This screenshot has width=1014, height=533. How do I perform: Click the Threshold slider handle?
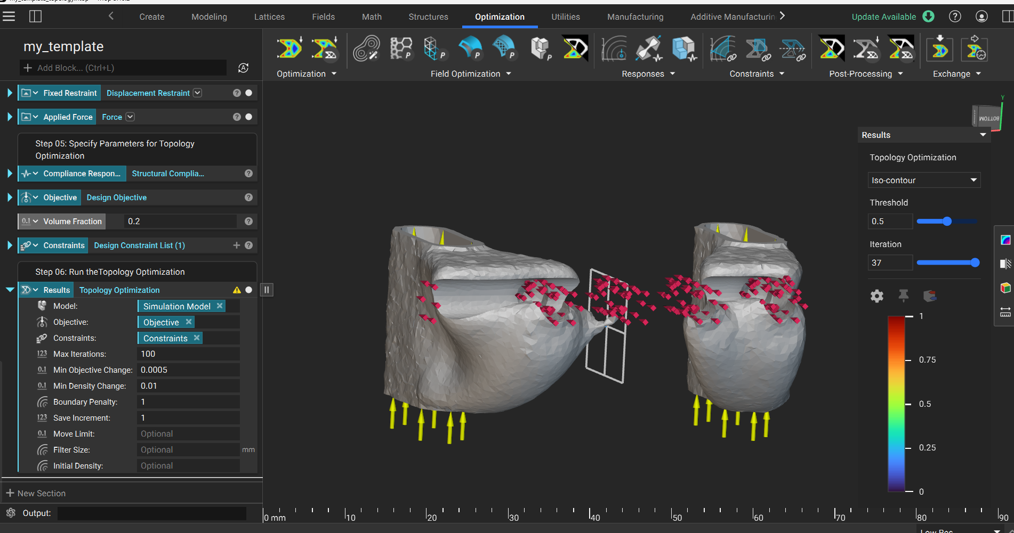tap(947, 221)
